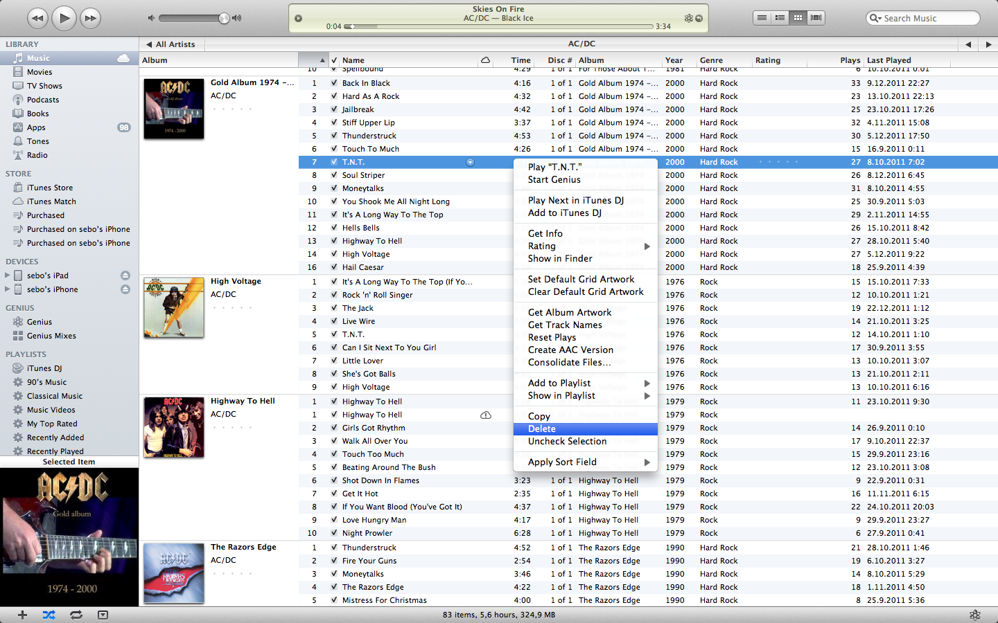Select Start Genius in the context menu
This screenshot has height=623, width=998.
(586, 180)
